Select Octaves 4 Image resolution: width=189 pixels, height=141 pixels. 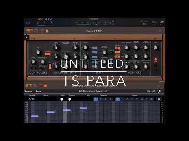pos(110,99)
